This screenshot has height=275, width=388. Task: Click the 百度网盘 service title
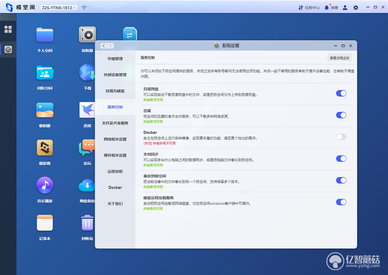point(151,89)
